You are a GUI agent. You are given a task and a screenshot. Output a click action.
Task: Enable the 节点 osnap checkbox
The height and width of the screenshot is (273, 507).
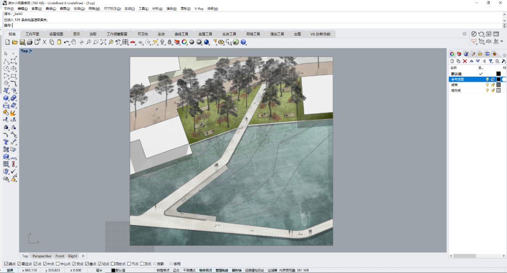coord(129,264)
